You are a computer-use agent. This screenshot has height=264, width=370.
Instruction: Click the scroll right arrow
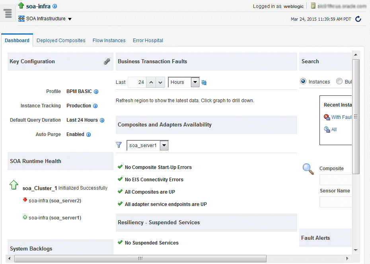click(347, 258)
